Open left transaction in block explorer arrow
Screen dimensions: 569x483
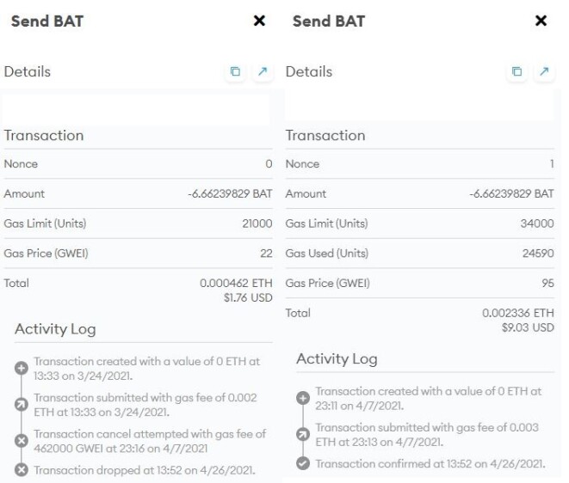point(263,71)
